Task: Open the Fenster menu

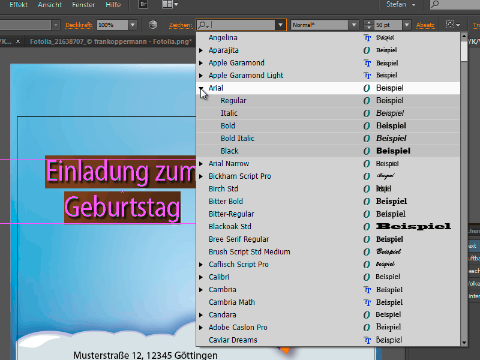Action: [x=83, y=5]
